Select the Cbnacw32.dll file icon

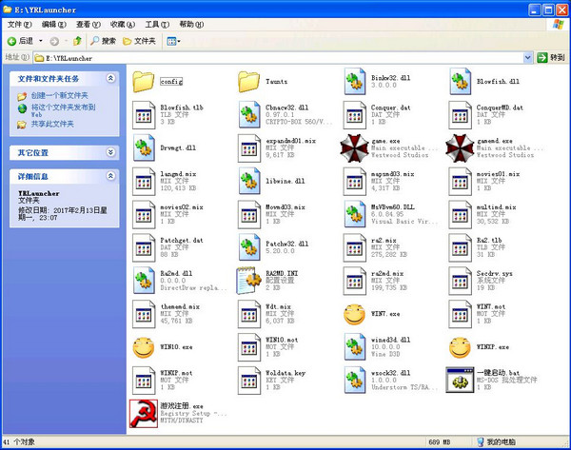pos(248,115)
